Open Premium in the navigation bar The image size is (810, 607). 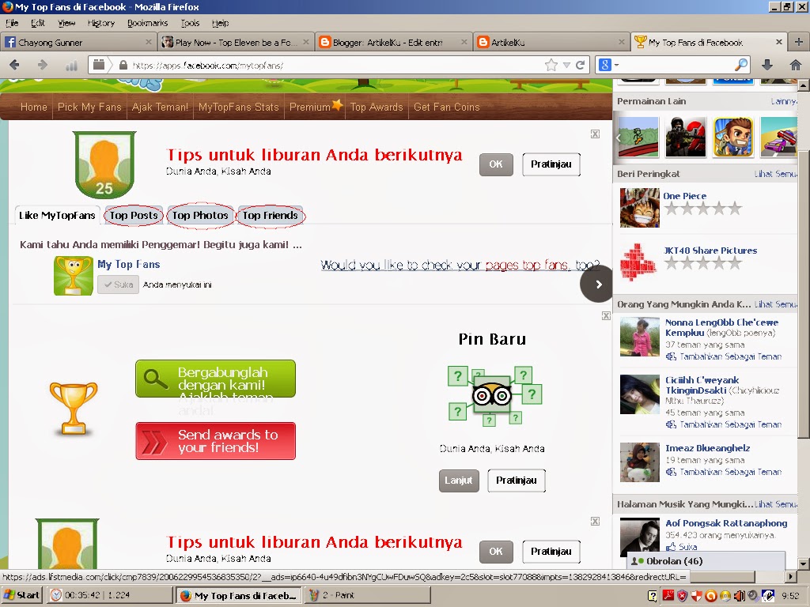pos(315,107)
